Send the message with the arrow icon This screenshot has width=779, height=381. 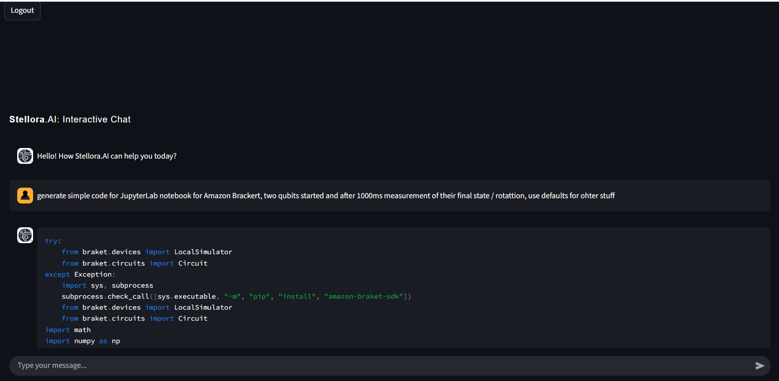point(760,366)
